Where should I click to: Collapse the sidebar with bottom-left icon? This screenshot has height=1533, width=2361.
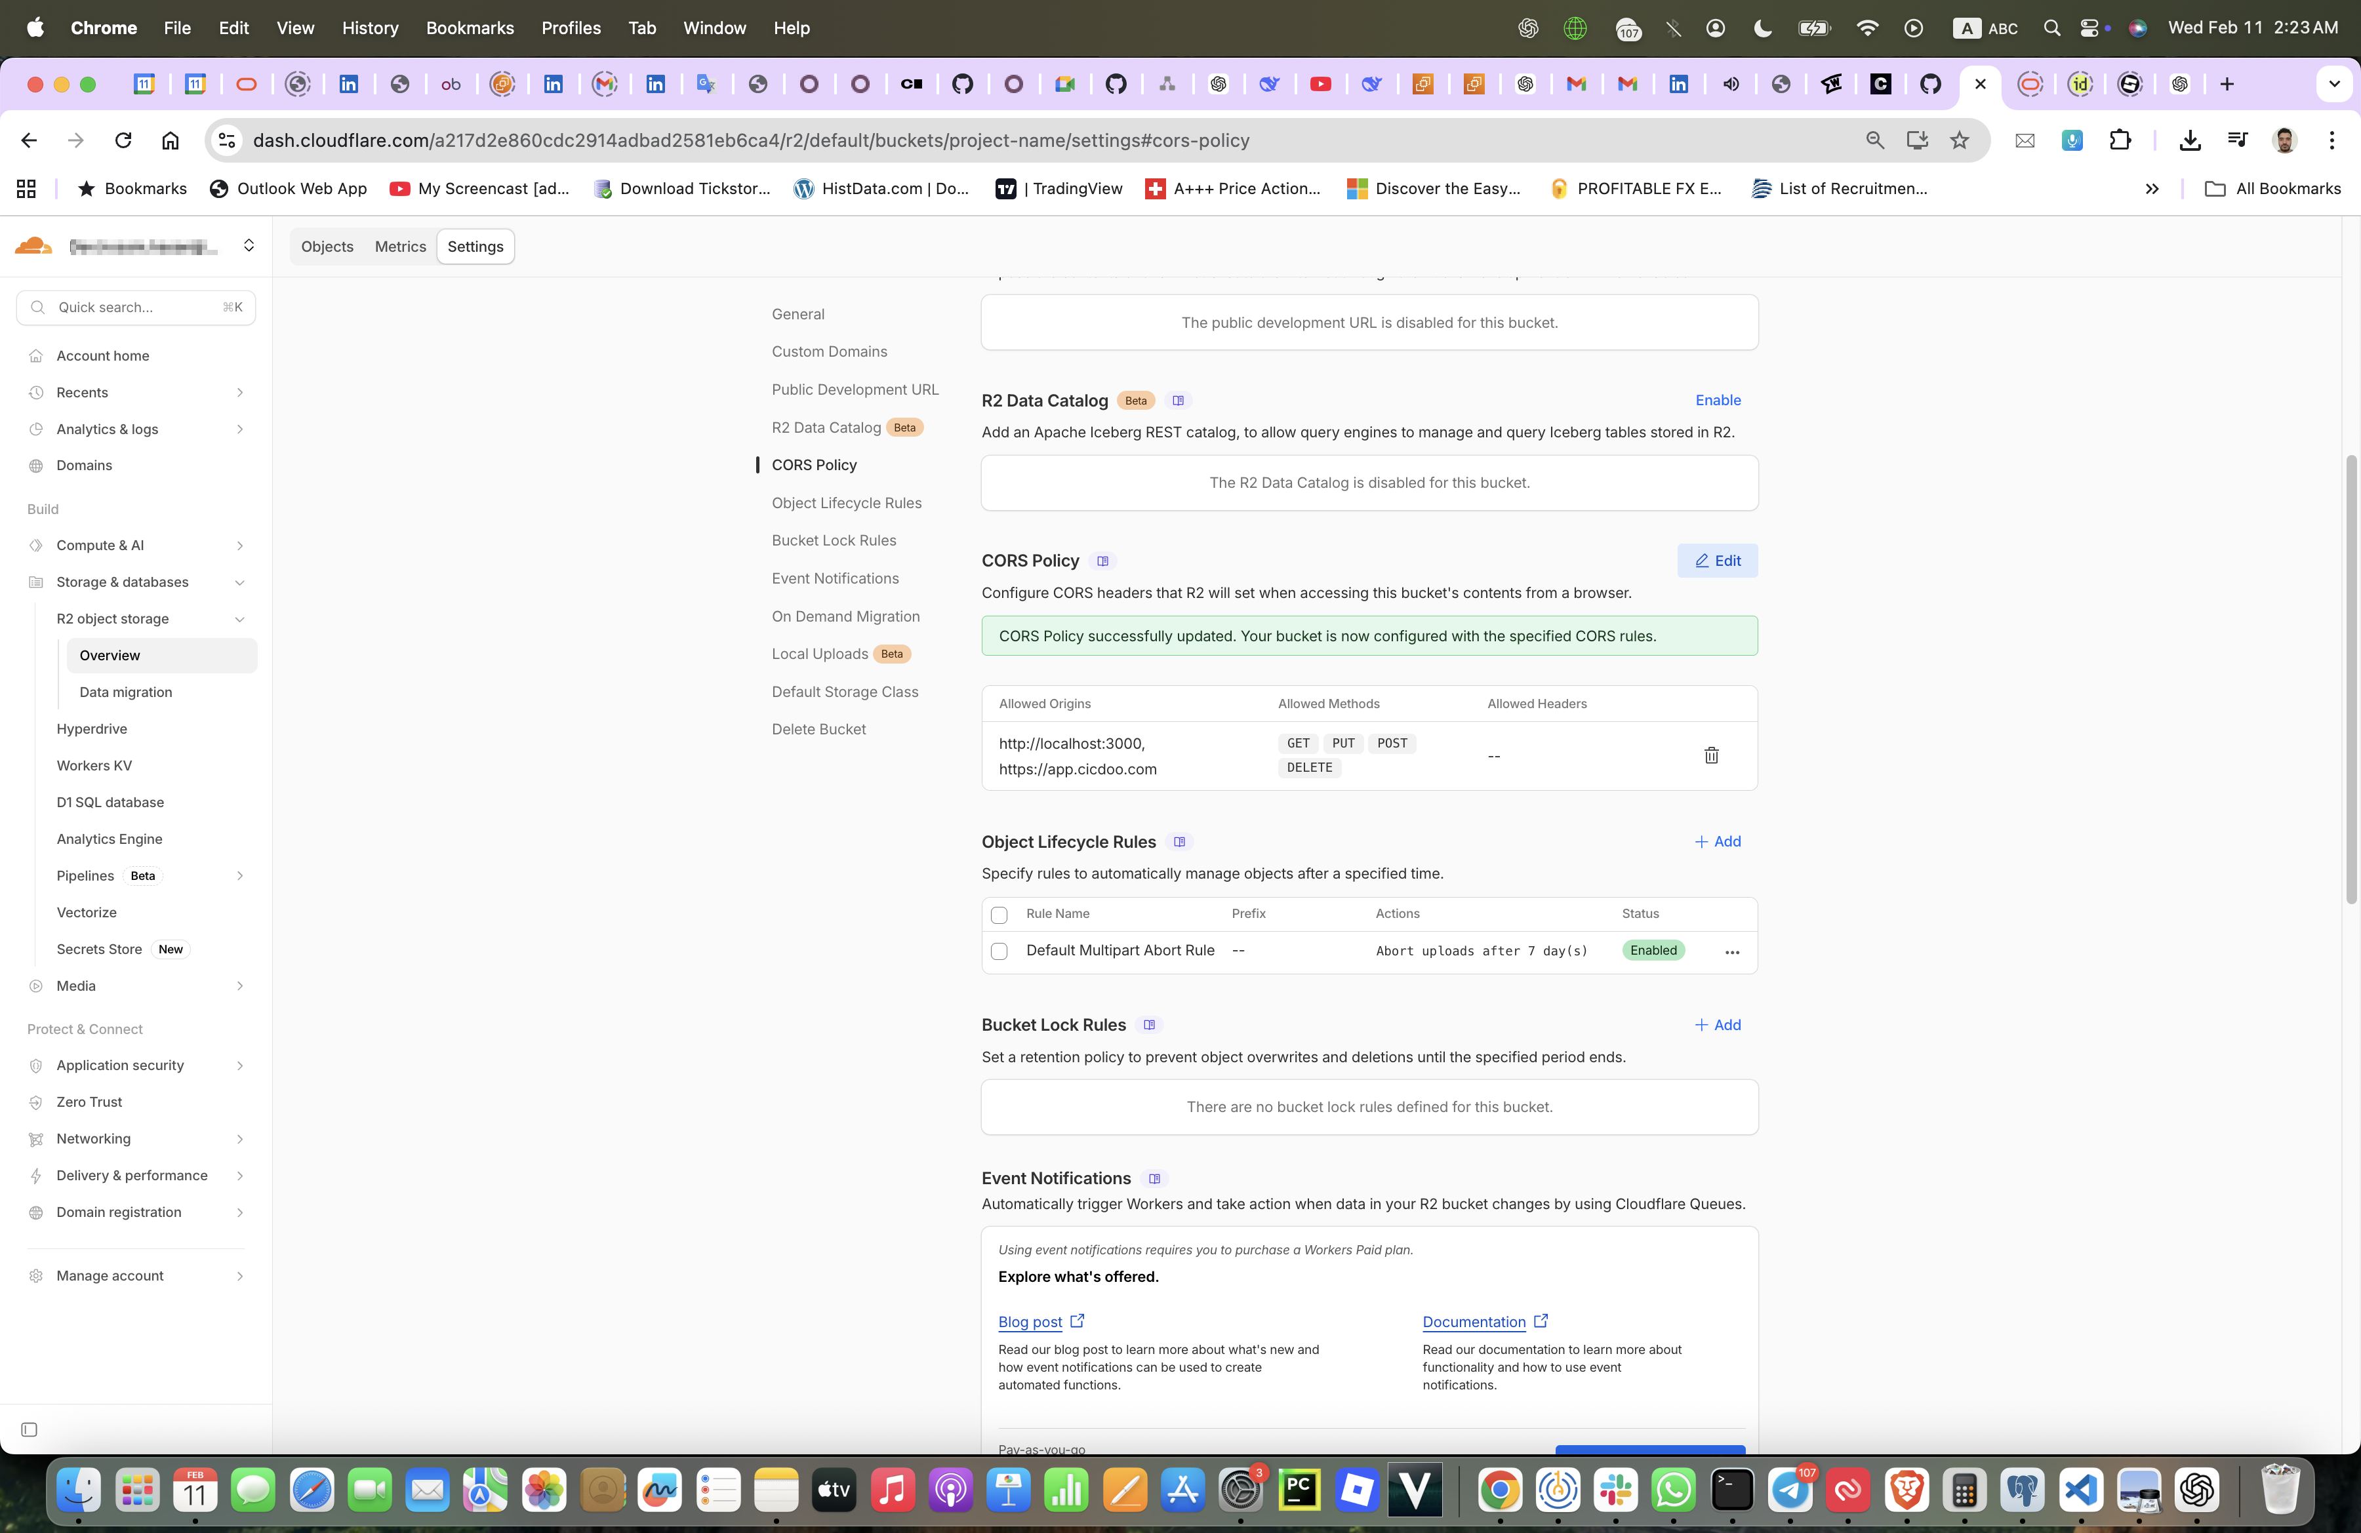tap(30, 1429)
